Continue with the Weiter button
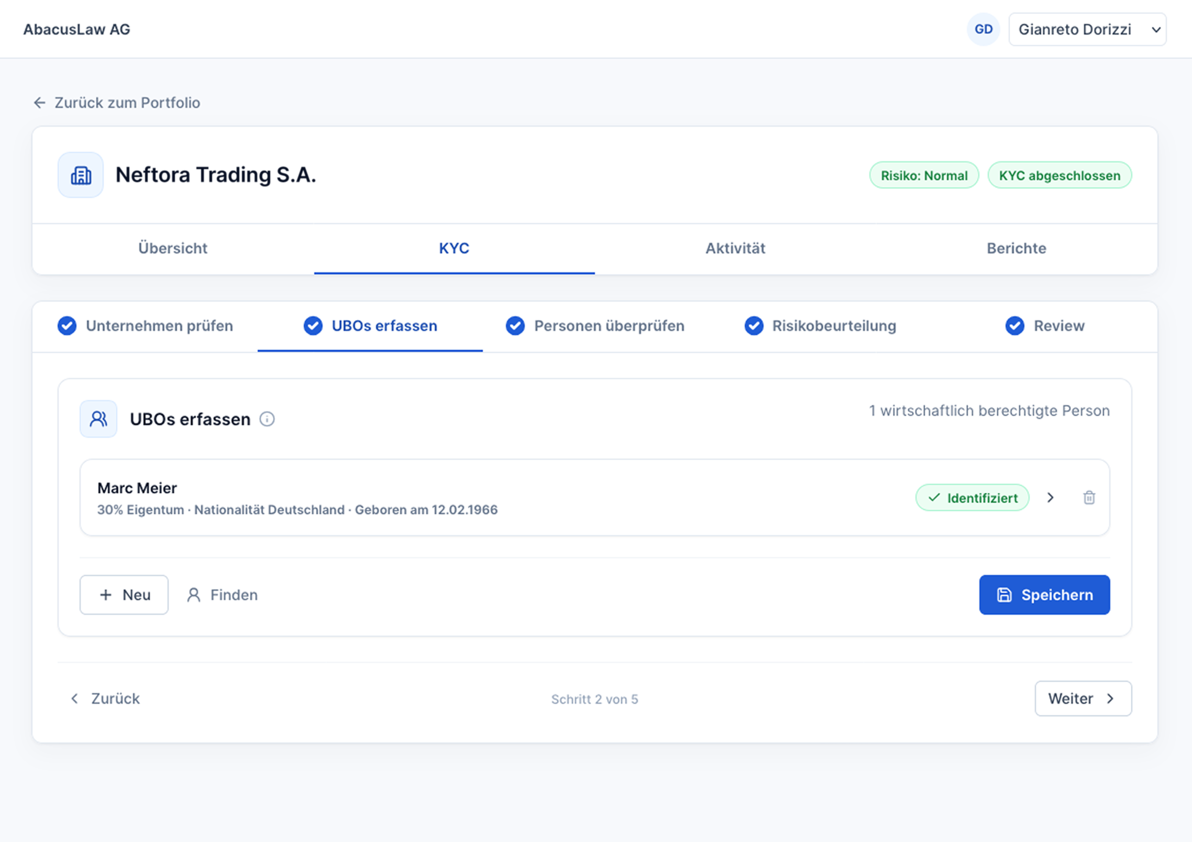Viewport: 1192px width, 842px height. coord(1083,699)
